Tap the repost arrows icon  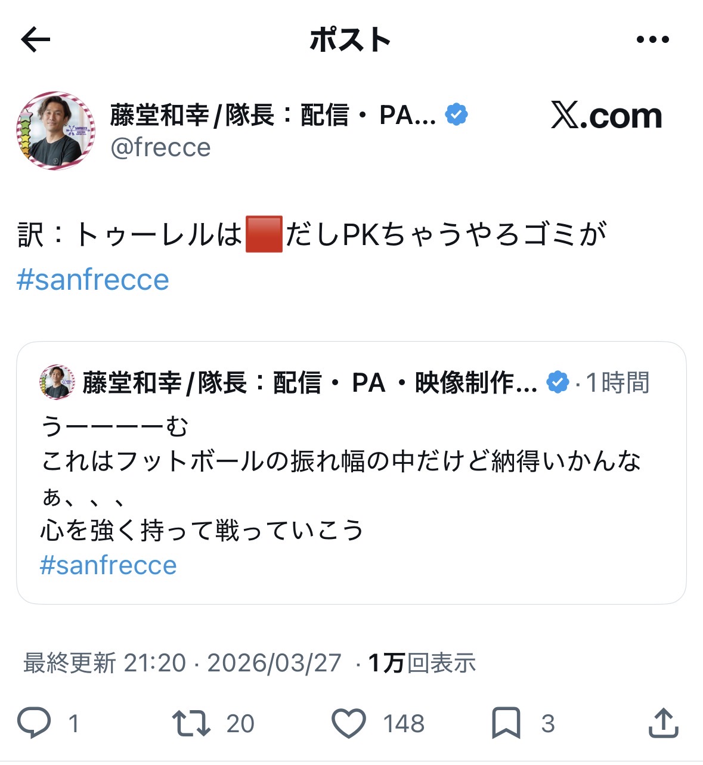point(191,723)
